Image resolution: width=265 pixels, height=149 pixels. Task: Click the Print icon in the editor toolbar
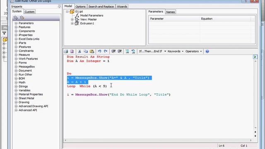(66, 51)
